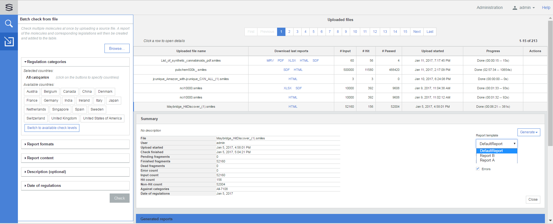Open the Administration menu

coord(490,8)
